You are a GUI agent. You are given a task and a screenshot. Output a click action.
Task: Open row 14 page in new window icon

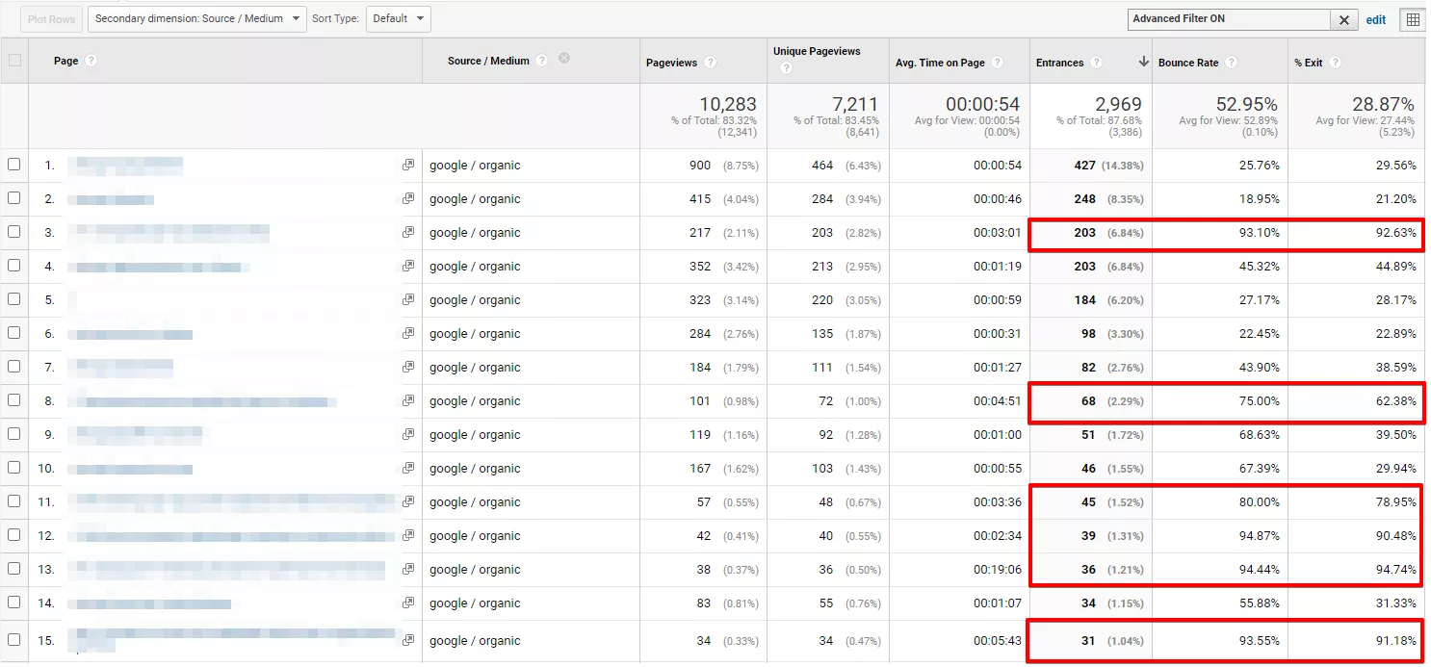tap(408, 603)
